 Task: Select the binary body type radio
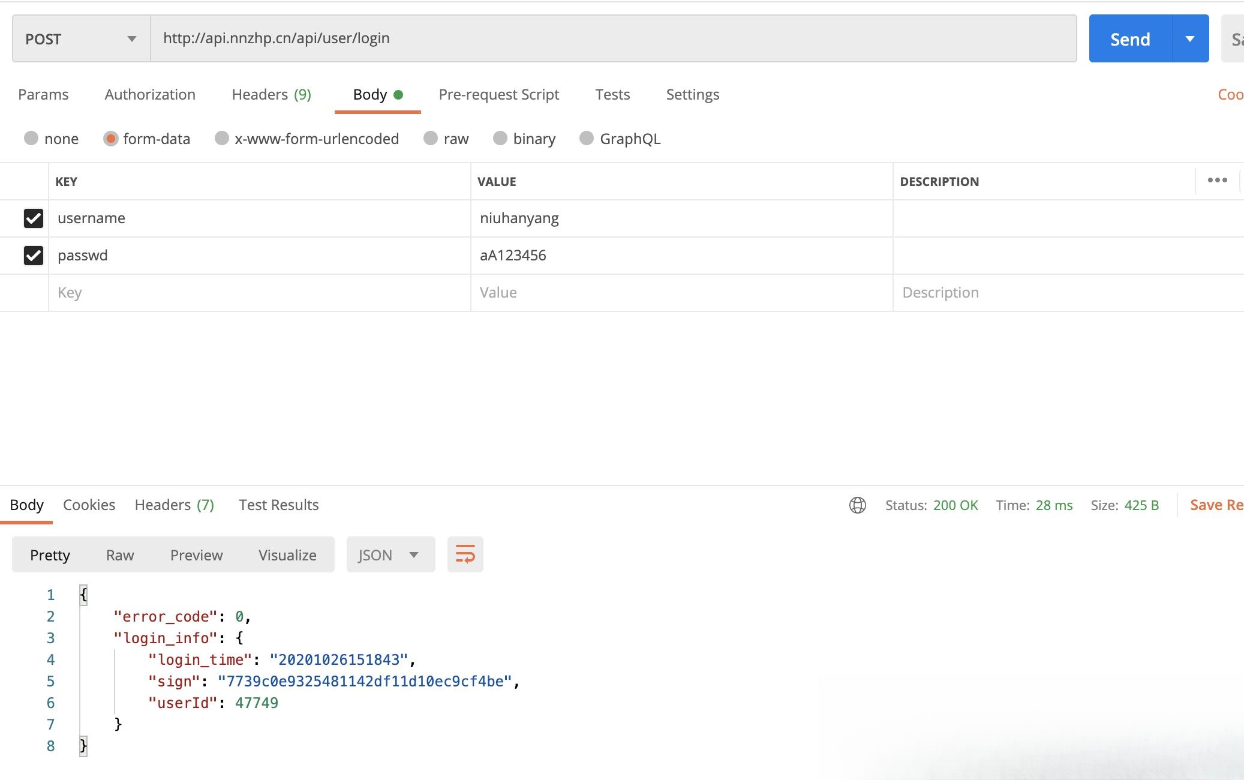tap(500, 139)
